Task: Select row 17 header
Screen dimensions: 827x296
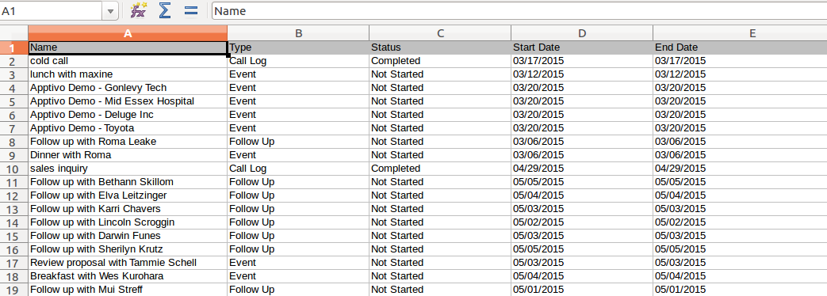Action: click(x=13, y=263)
